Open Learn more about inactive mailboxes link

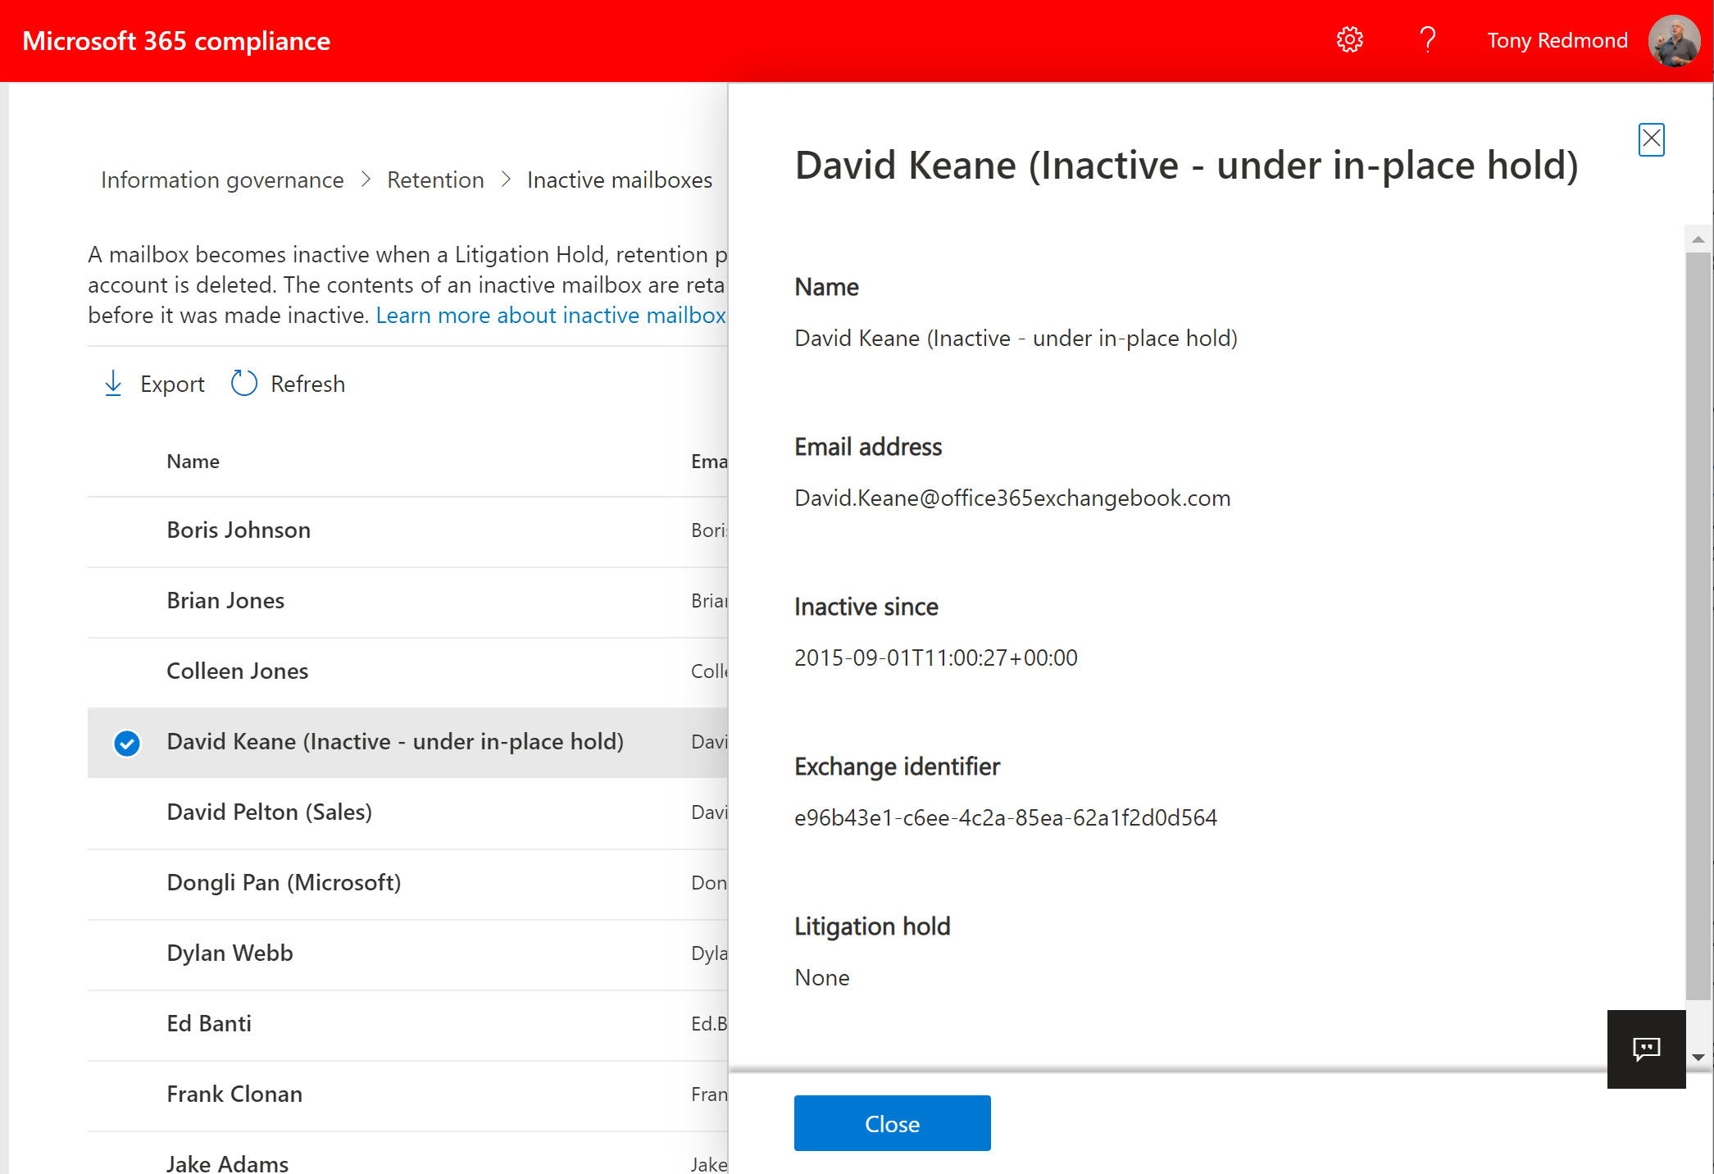coord(551,316)
